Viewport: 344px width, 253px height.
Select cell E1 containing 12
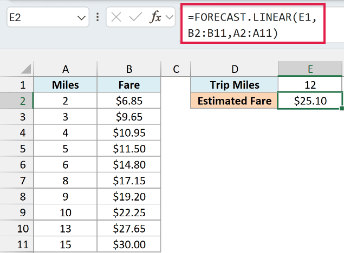310,85
